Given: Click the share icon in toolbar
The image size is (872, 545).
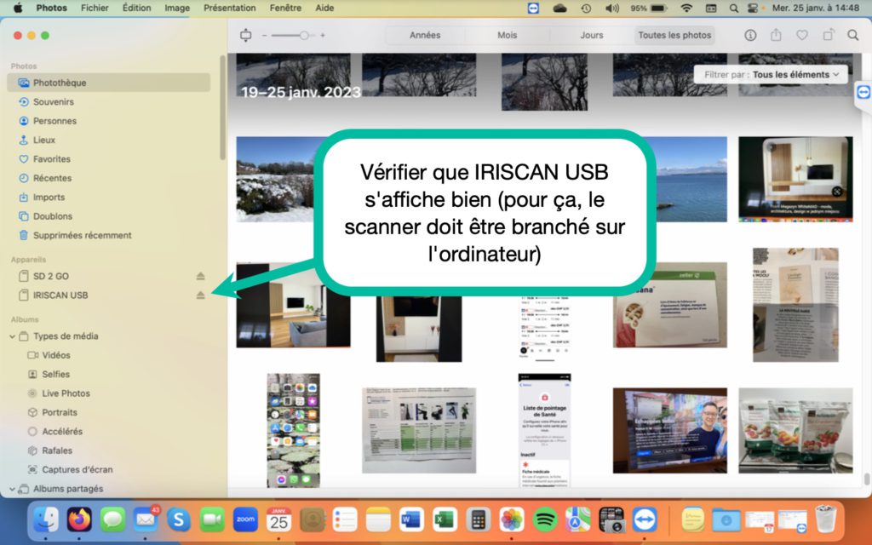Looking at the screenshot, I should coord(776,35).
